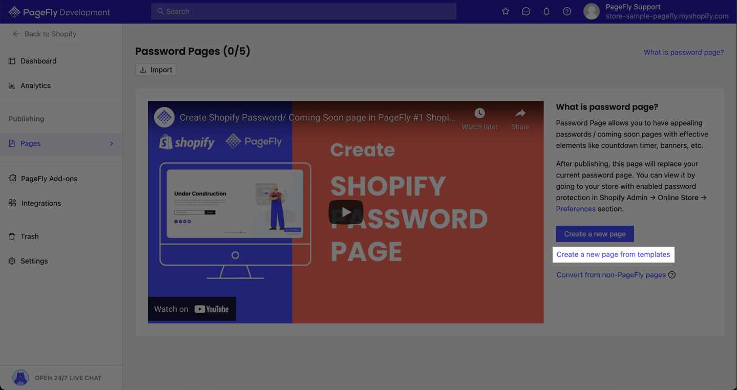The width and height of the screenshot is (737, 390).
Task: Click the live chat bear avatar icon
Action: [x=20, y=378]
